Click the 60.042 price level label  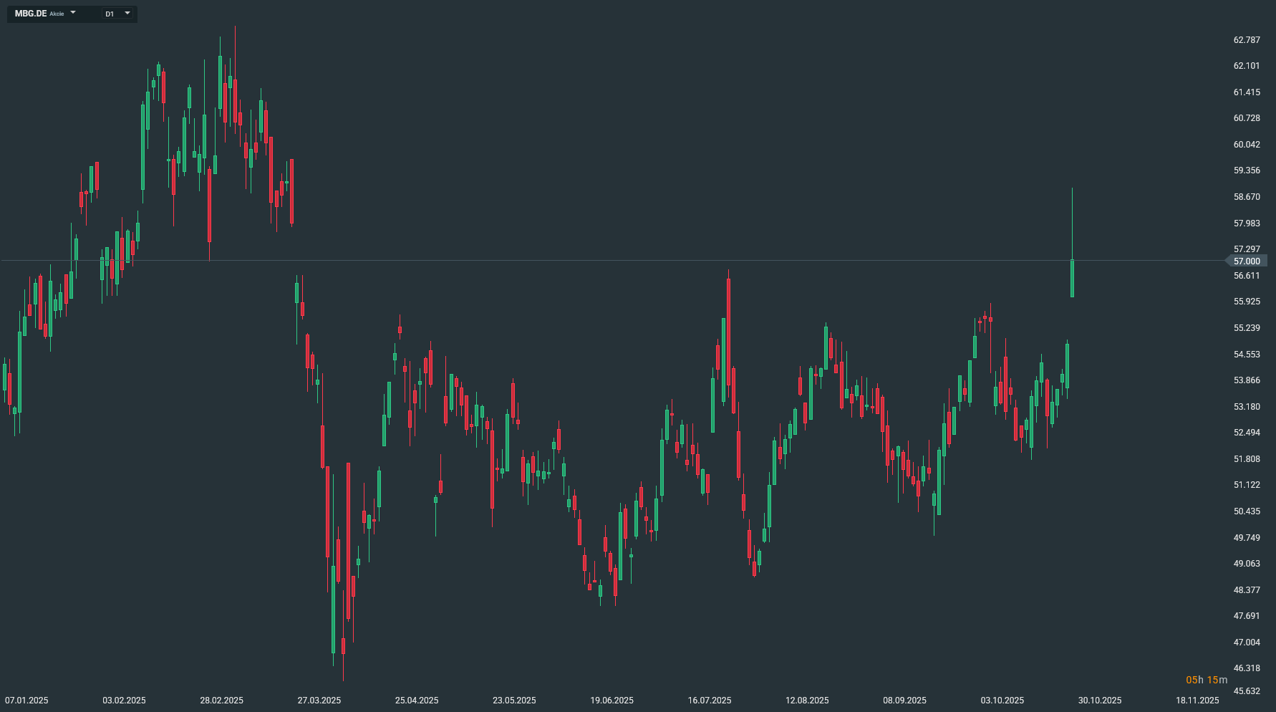[x=1247, y=145]
